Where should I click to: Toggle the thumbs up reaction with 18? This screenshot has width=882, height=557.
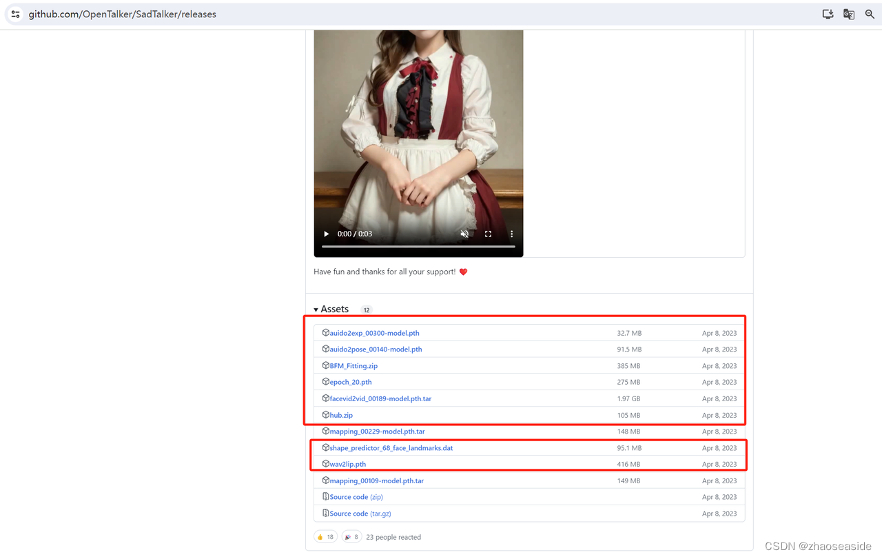(x=325, y=537)
